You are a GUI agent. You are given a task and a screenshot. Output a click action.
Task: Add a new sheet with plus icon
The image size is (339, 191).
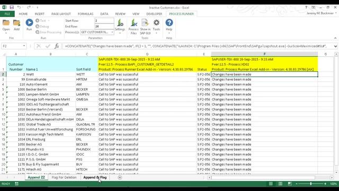[x=120, y=177]
